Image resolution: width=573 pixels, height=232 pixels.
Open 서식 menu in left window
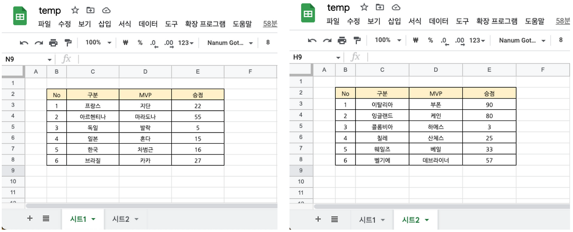125,24
